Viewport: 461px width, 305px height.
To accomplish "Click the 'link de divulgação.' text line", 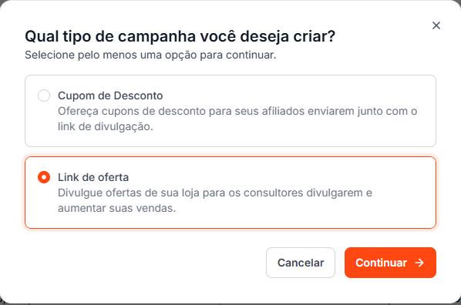I will [106, 126].
